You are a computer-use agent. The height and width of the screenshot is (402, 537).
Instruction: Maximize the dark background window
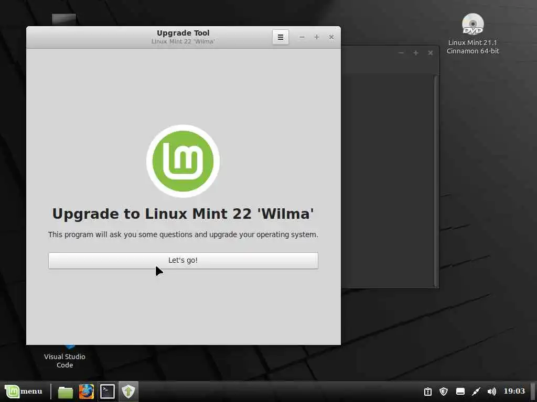click(416, 53)
